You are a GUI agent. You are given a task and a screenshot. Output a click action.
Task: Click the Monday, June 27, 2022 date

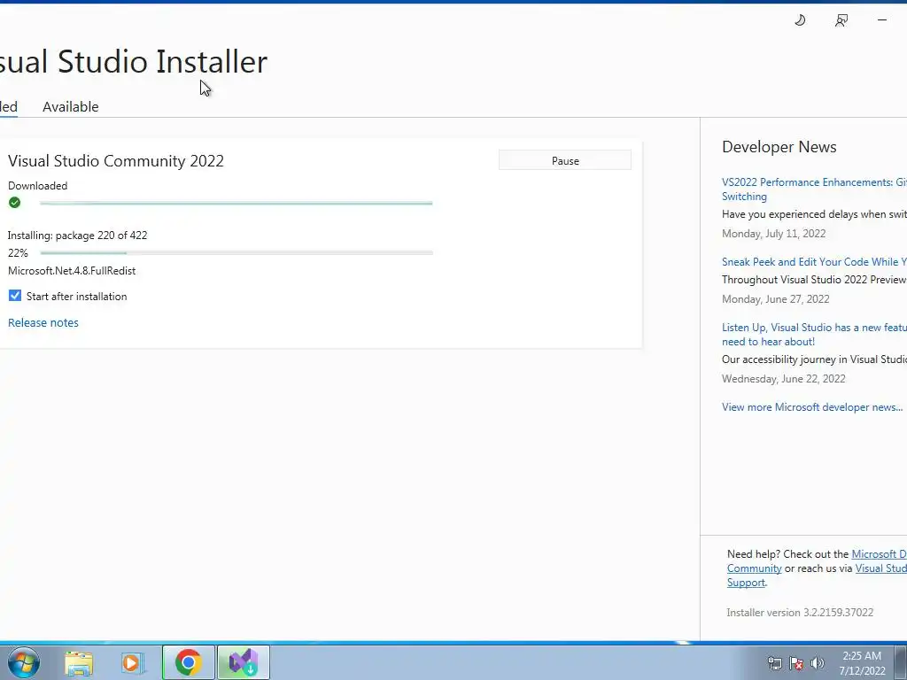pyautogui.click(x=776, y=299)
